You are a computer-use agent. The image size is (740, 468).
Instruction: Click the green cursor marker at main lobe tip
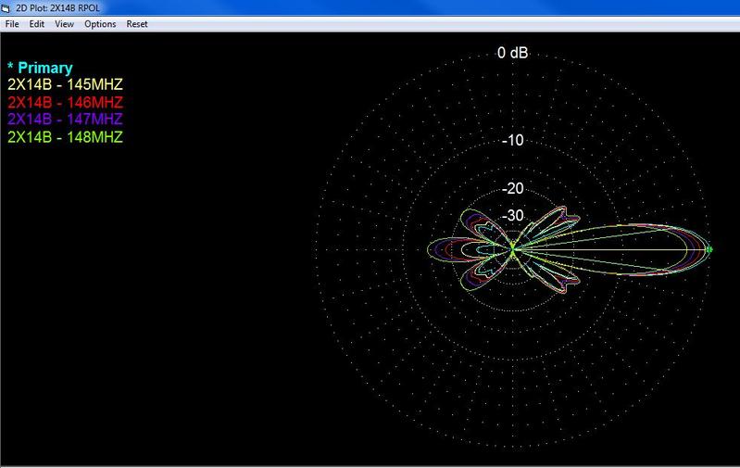click(x=709, y=249)
